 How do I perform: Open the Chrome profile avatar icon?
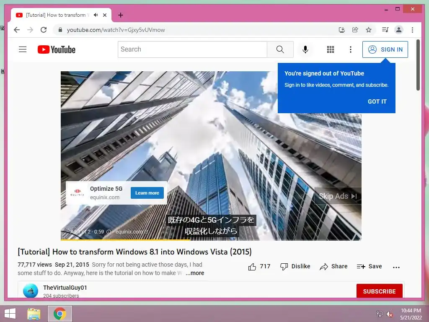pos(399,30)
